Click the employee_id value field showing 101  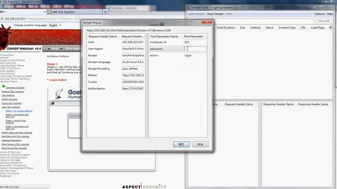195,42
